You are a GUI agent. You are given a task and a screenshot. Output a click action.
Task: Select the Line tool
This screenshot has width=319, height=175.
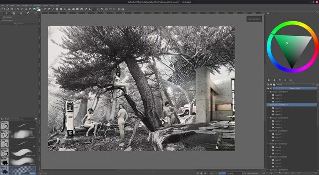53,9
